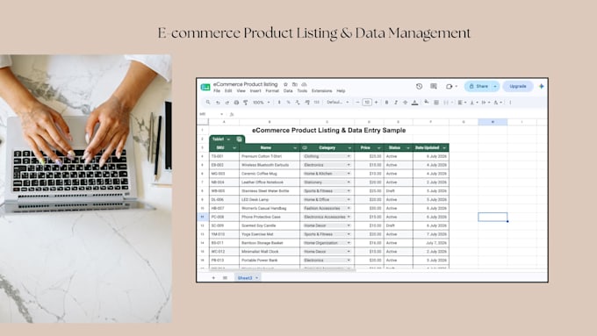Screen dimensions: 597x336
Task: Click the redo arrow
Action: pos(227,103)
